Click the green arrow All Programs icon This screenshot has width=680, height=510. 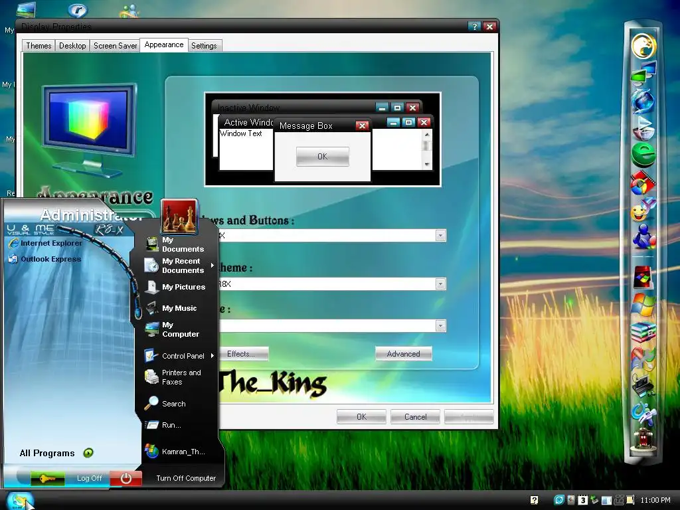coord(88,453)
